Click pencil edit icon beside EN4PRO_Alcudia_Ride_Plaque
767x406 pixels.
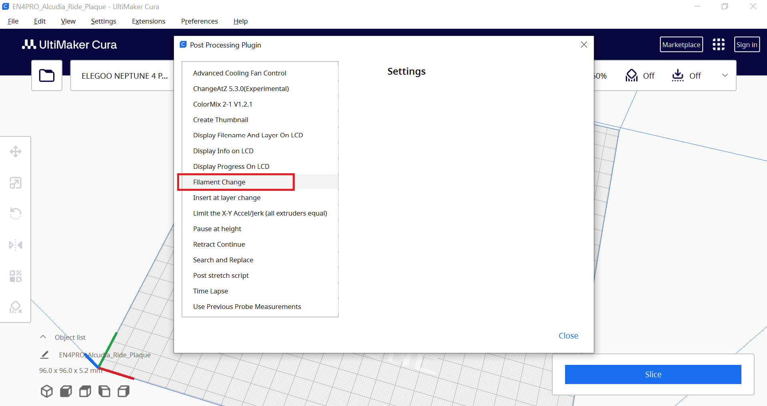[x=45, y=355]
